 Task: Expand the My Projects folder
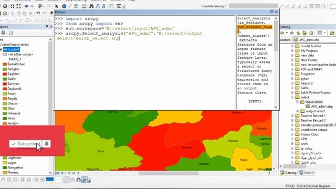coord(292,51)
